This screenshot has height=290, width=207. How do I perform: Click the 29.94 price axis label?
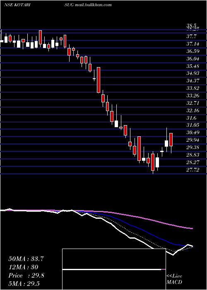pyautogui.click(x=193, y=140)
